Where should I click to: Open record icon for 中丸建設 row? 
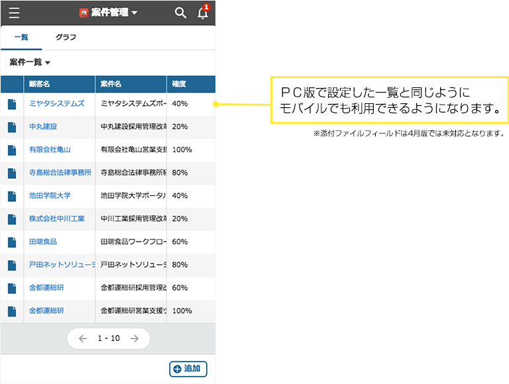tap(12, 127)
